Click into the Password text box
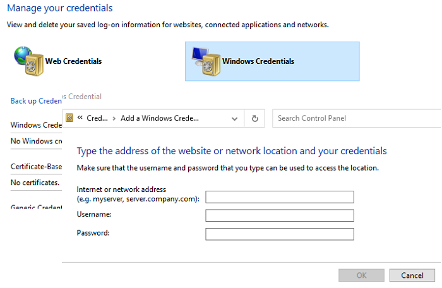The height and width of the screenshot is (288, 442). pos(280,234)
